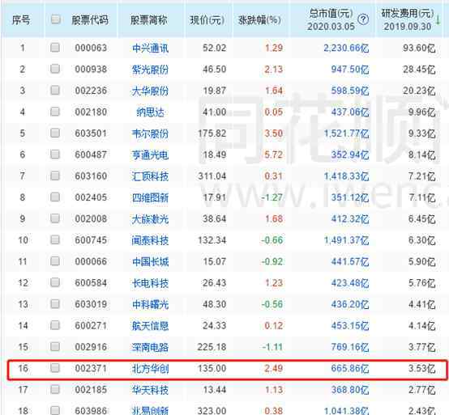
Task: Open the 纳思达 stock link
Action: (x=150, y=112)
